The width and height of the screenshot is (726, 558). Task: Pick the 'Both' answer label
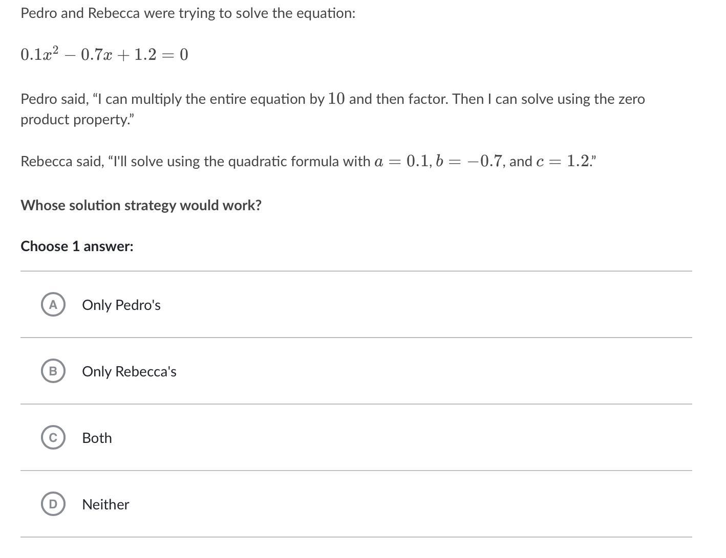click(x=97, y=438)
